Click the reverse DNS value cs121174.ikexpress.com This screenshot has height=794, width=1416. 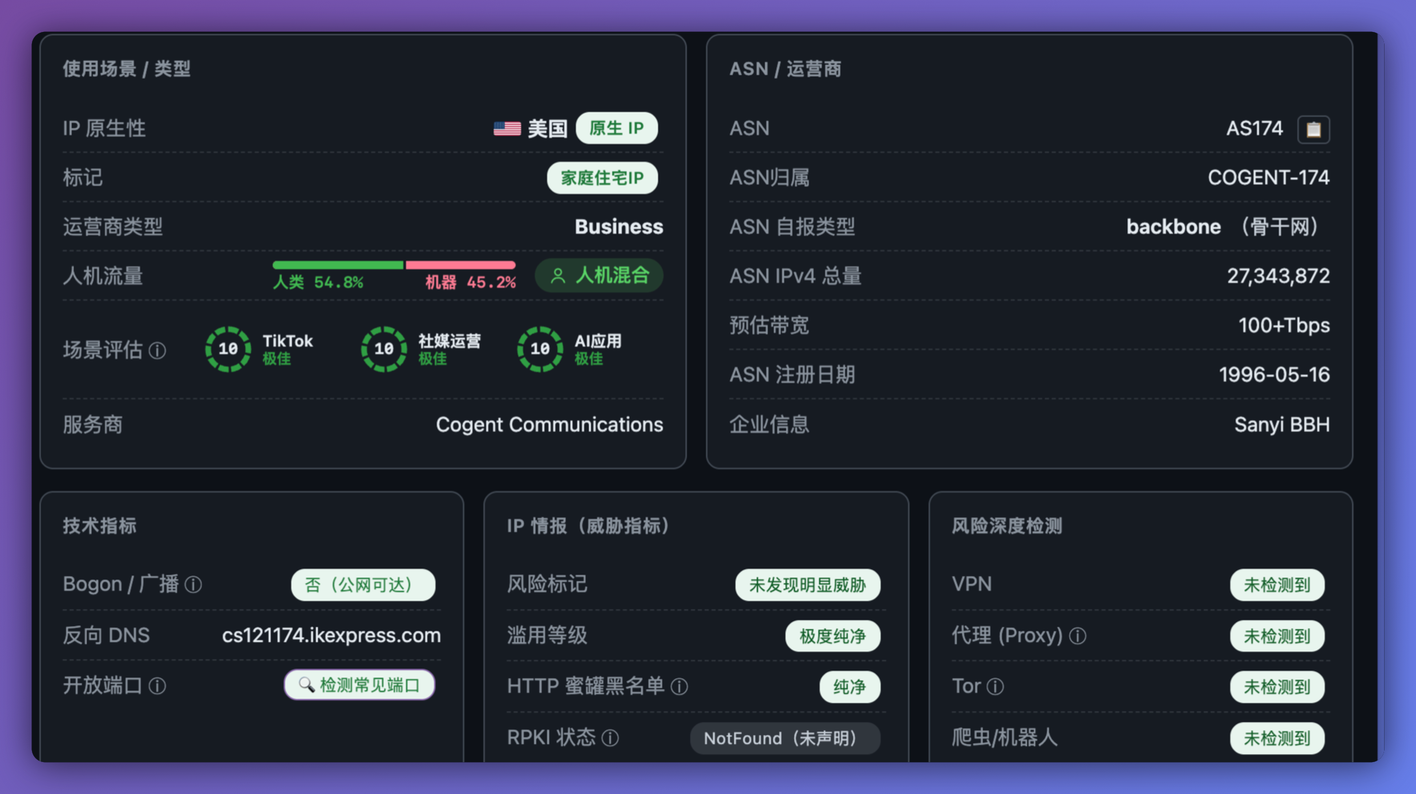click(x=331, y=635)
